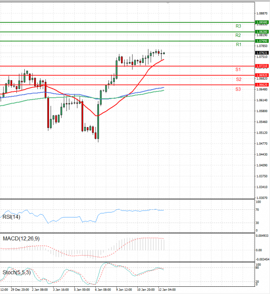The image size is (270, 294).
Task: Click the R2 resistance label
Action: 238,35
